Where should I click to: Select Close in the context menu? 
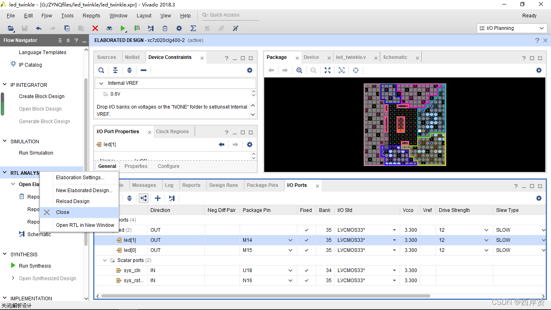(x=79, y=212)
